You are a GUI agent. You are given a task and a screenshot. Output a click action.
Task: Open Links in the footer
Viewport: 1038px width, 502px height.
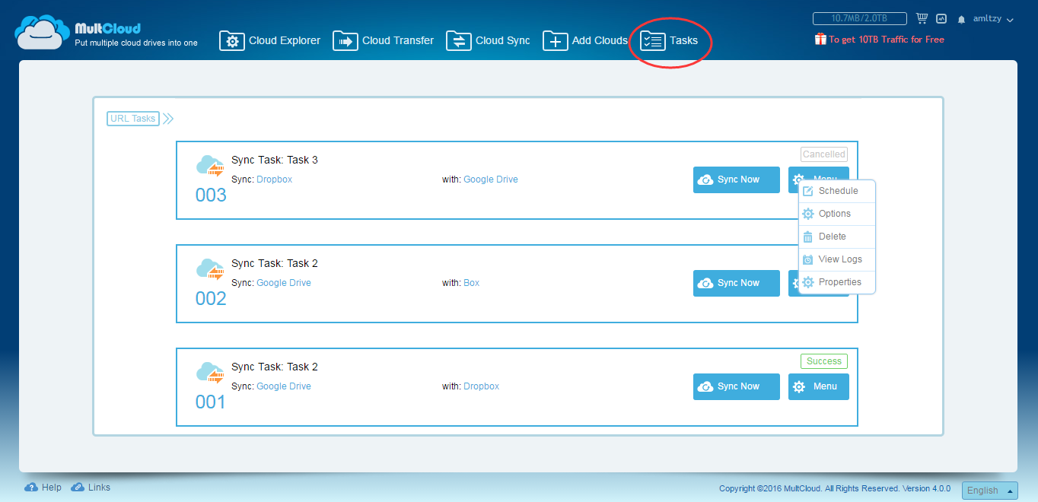point(91,488)
